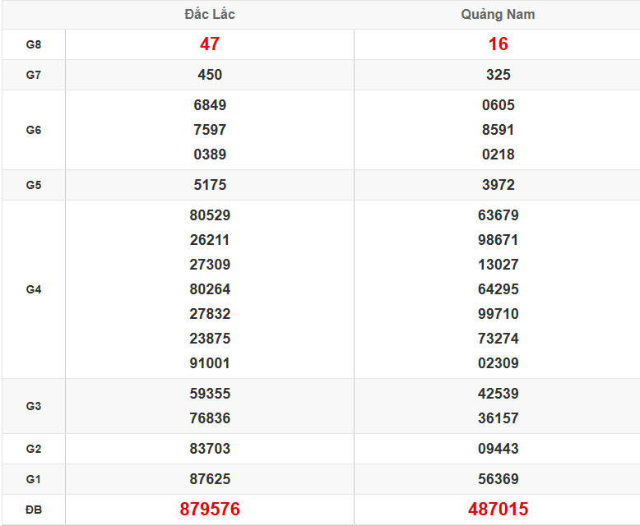Click special prize number 879576

(x=210, y=510)
